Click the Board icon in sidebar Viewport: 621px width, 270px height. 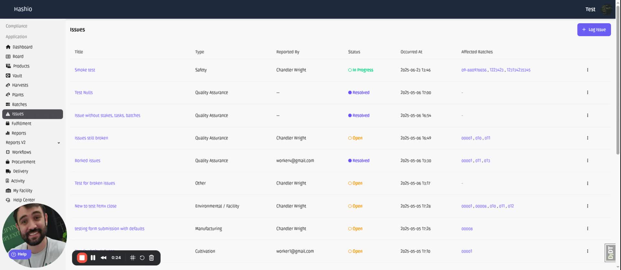point(8,57)
